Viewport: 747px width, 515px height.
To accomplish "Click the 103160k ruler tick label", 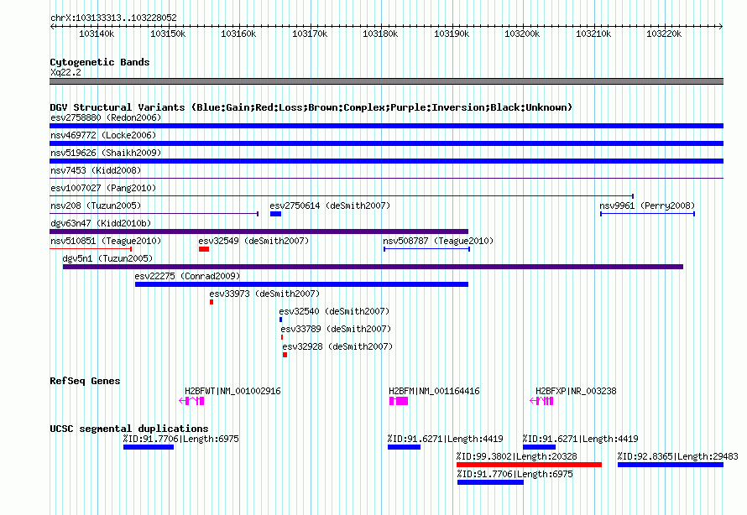I will coord(238,34).
